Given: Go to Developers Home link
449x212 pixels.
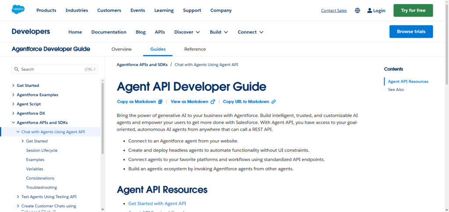Looking at the screenshot, I should coord(75,32).
